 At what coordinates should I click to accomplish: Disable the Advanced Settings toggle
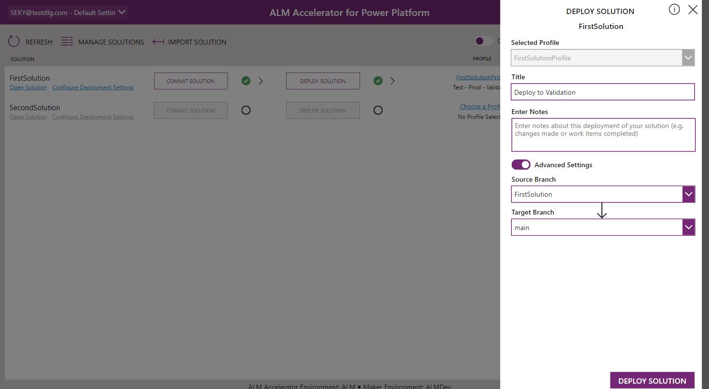click(x=521, y=164)
